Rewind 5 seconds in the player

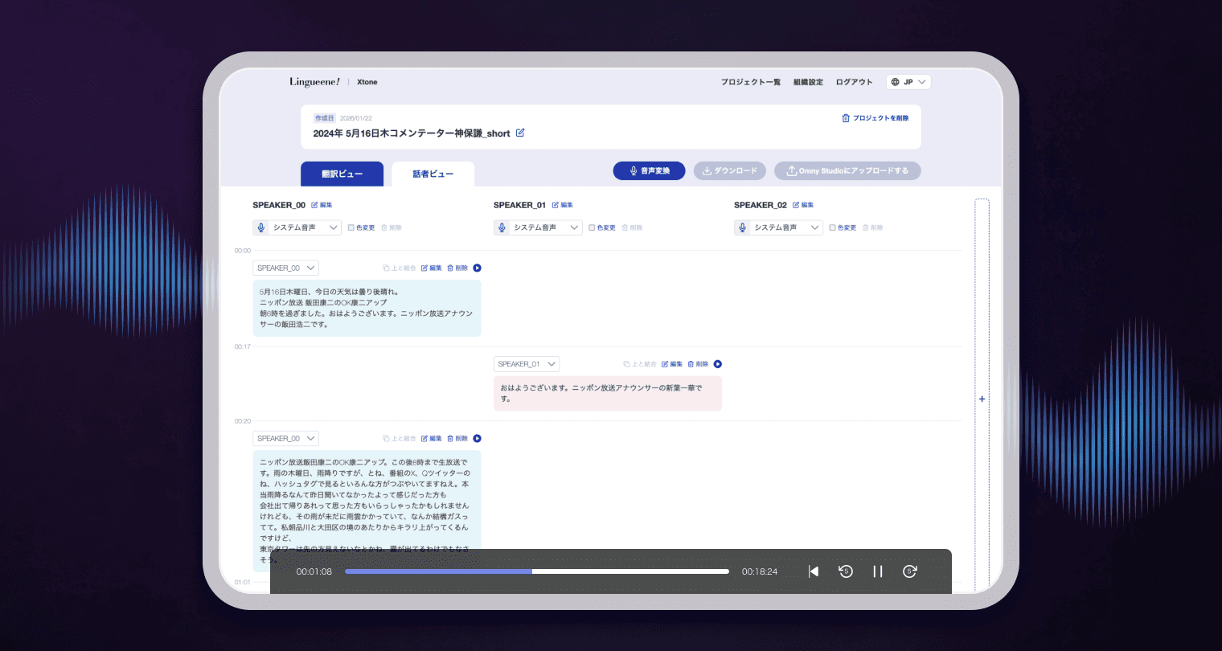(846, 571)
